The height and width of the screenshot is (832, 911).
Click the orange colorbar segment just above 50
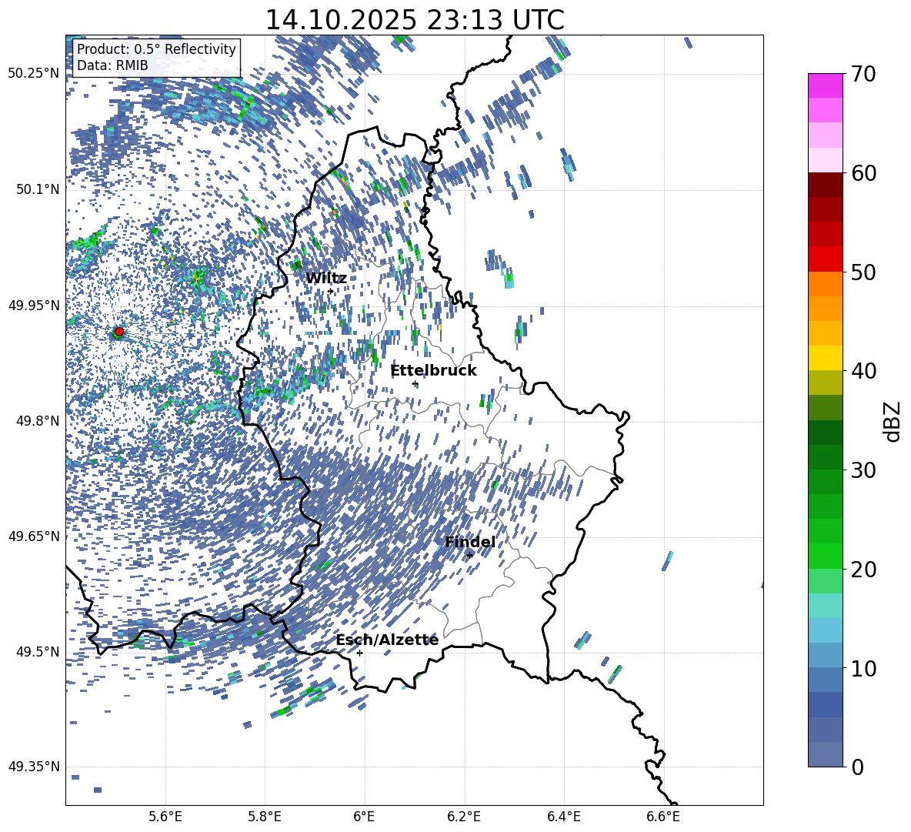coord(825,284)
